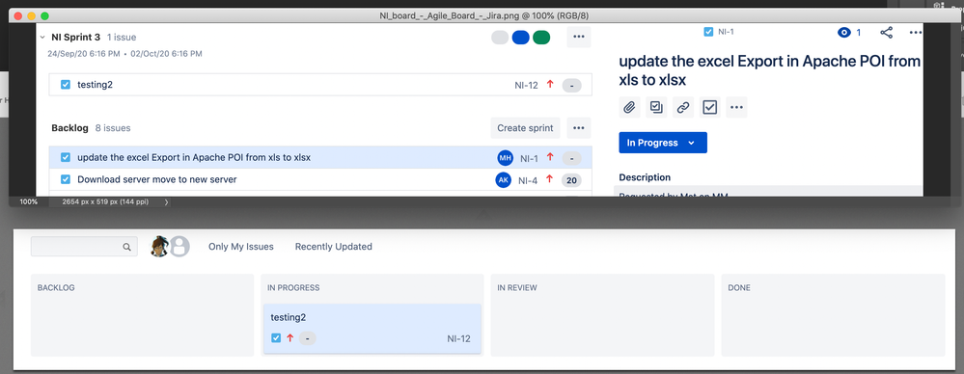
Task: Click the priority arrow on the NI-4 row
Action: (550, 179)
